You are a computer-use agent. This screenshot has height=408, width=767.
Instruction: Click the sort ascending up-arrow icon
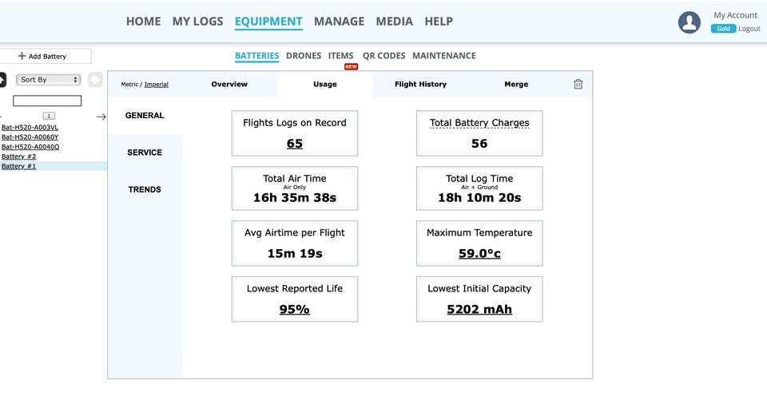(2, 80)
